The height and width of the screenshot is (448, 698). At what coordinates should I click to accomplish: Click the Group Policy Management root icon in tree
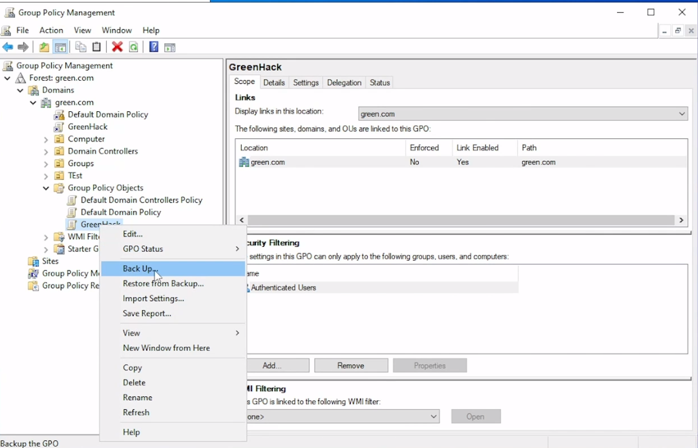(8, 65)
